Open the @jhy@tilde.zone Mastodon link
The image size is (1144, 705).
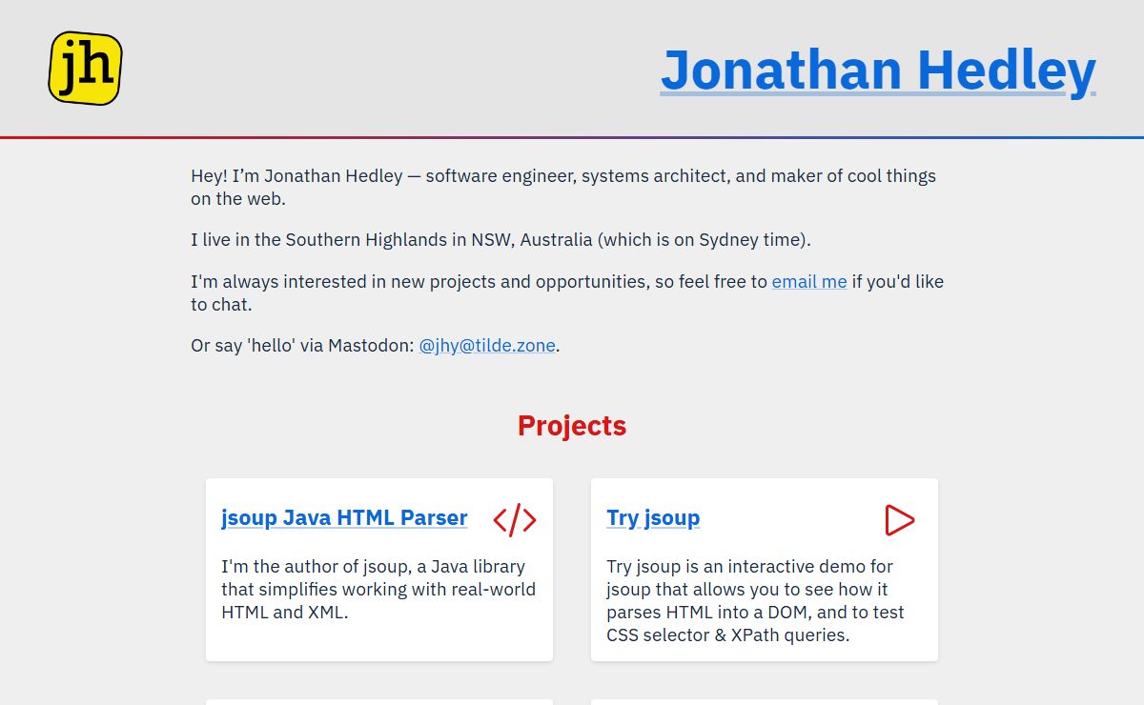pyautogui.click(x=487, y=346)
